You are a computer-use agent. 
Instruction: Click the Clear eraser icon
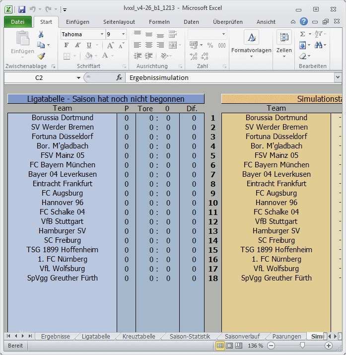[x=303, y=56]
